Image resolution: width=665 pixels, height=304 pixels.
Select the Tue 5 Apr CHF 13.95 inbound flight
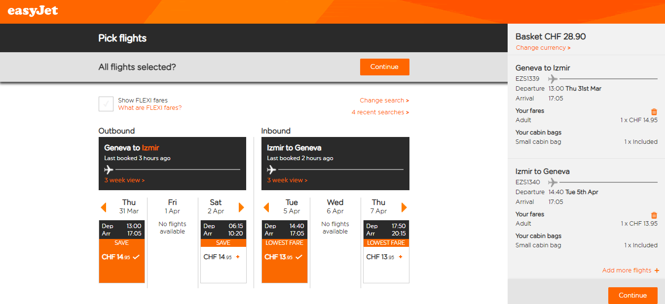285,252
